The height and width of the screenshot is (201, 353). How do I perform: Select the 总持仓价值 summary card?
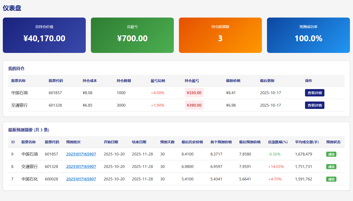pyautogui.click(x=44, y=35)
